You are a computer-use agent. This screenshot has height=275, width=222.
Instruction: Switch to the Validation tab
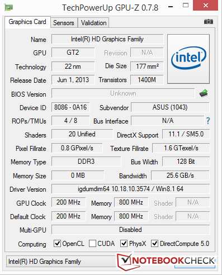[x=93, y=23]
